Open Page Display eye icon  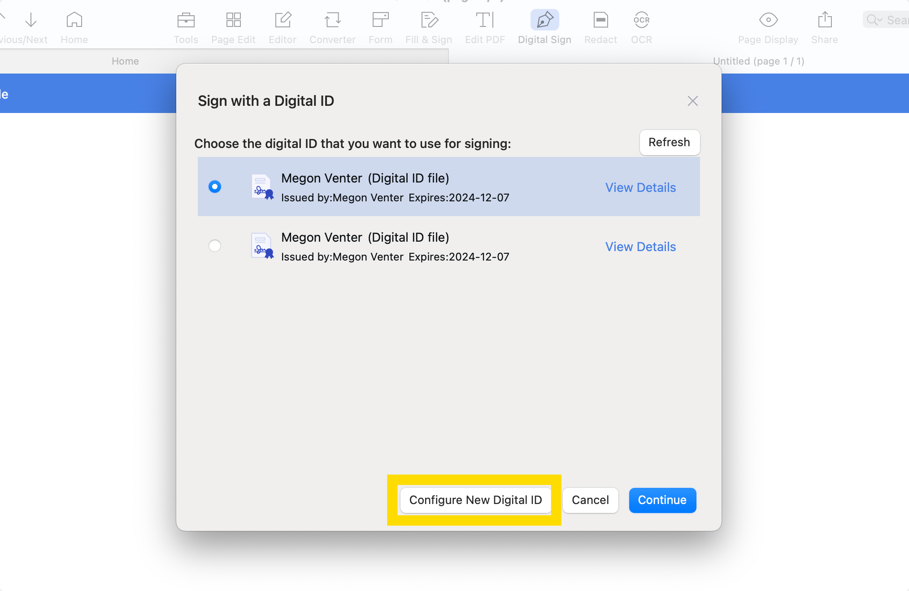768,20
